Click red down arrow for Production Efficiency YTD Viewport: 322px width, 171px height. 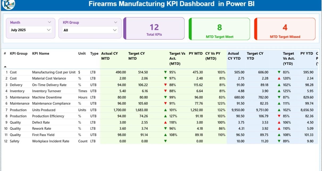pos(279,116)
